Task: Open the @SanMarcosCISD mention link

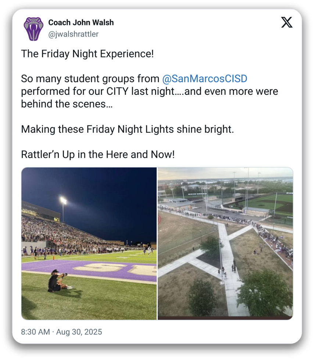Action: pyautogui.click(x=205, y=79)
